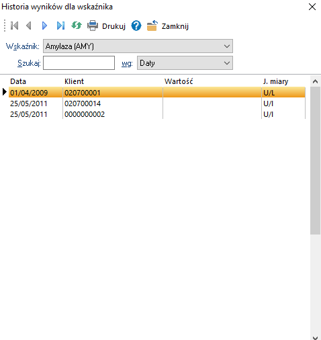Viewport: 321px width, 340px height.
Task: Click the Wartość column header
Action: click(x=179, y=81)
